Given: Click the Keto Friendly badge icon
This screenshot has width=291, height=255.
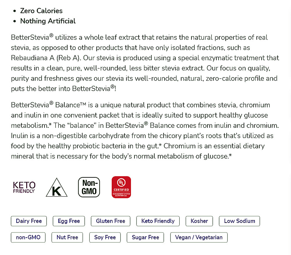Looking at the screenshot, I should point(24,187).
